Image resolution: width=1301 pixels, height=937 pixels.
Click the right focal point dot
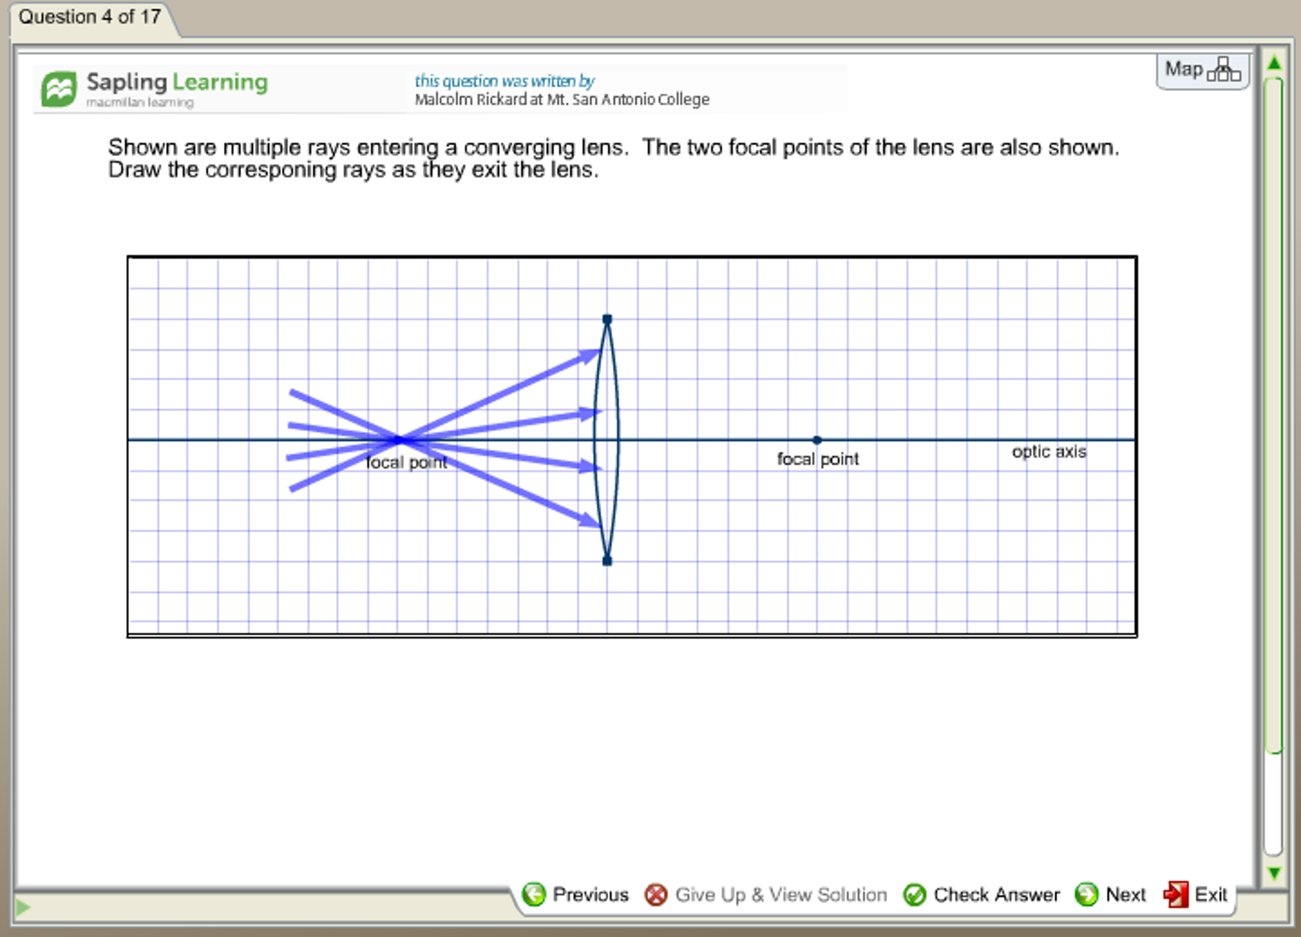[x=817, y=440]
